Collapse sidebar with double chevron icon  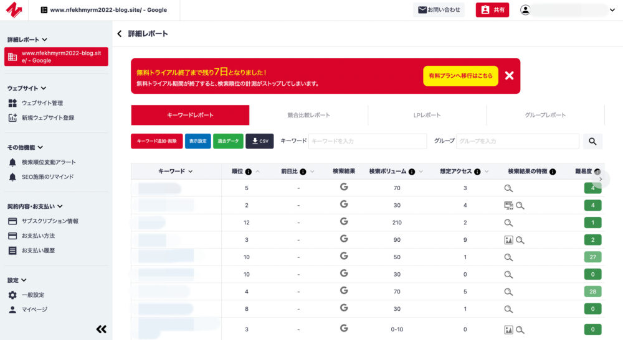click(x=102, y=329)
